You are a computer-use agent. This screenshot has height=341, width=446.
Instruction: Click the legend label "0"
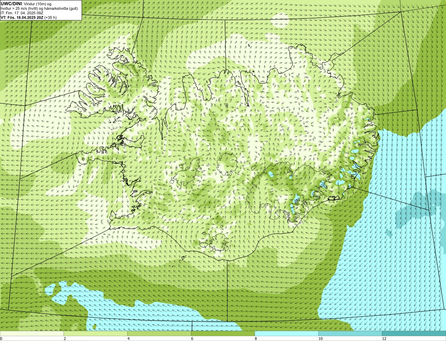(1, 339)
